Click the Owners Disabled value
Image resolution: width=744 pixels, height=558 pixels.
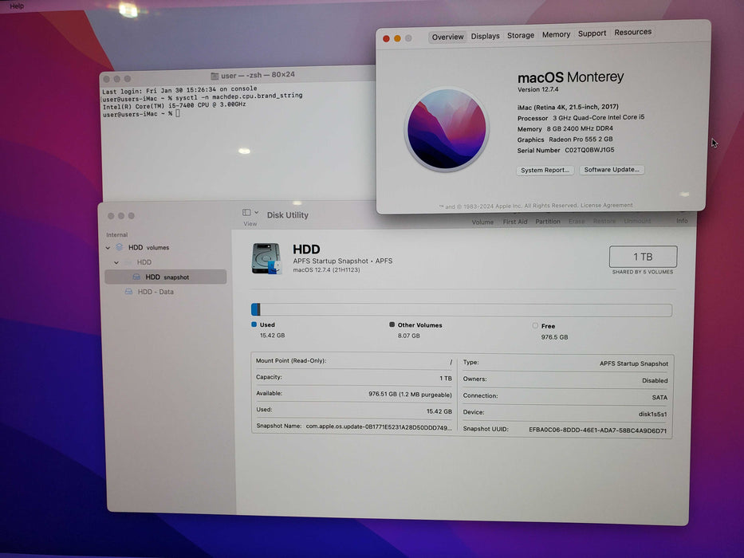[655, 380]
